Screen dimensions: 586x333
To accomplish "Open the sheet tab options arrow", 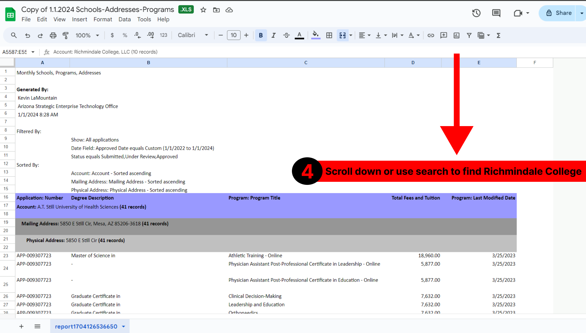I will [x=123, y=326].
